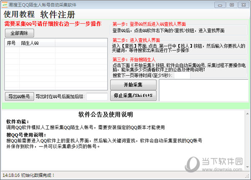Open the 使用教程 menu
Screen dimensions: 251x180
19,14
